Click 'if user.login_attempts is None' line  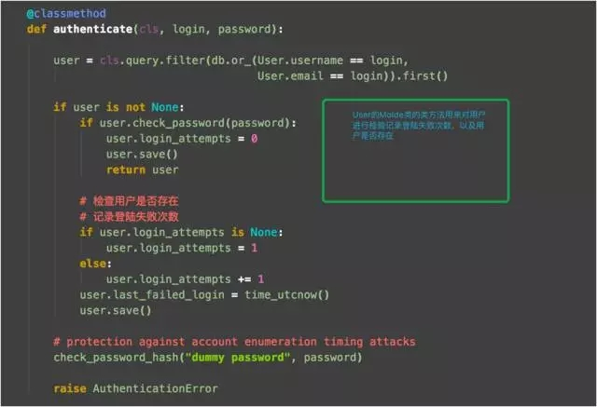[x=181, y=232]
